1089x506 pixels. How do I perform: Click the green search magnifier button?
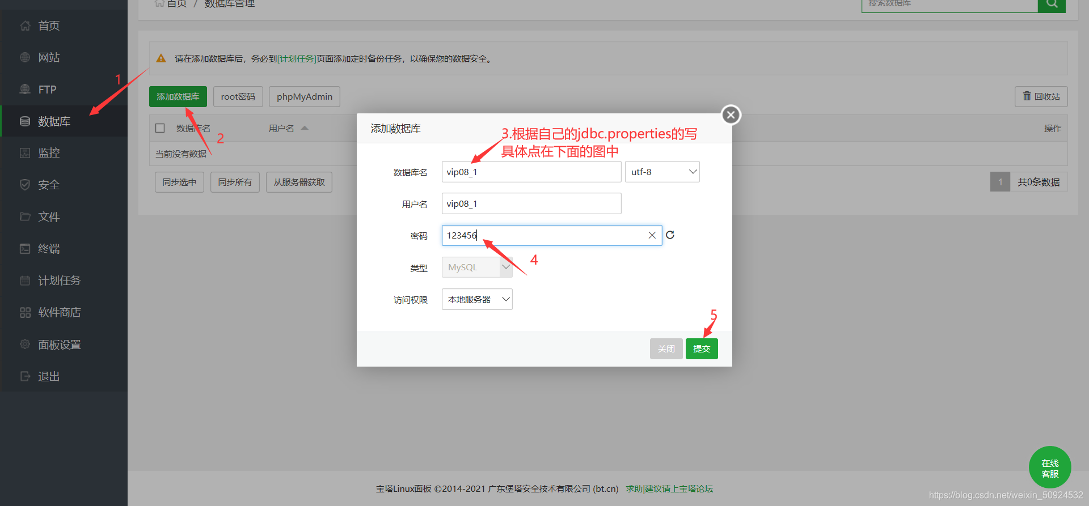tap(1052, 4)
